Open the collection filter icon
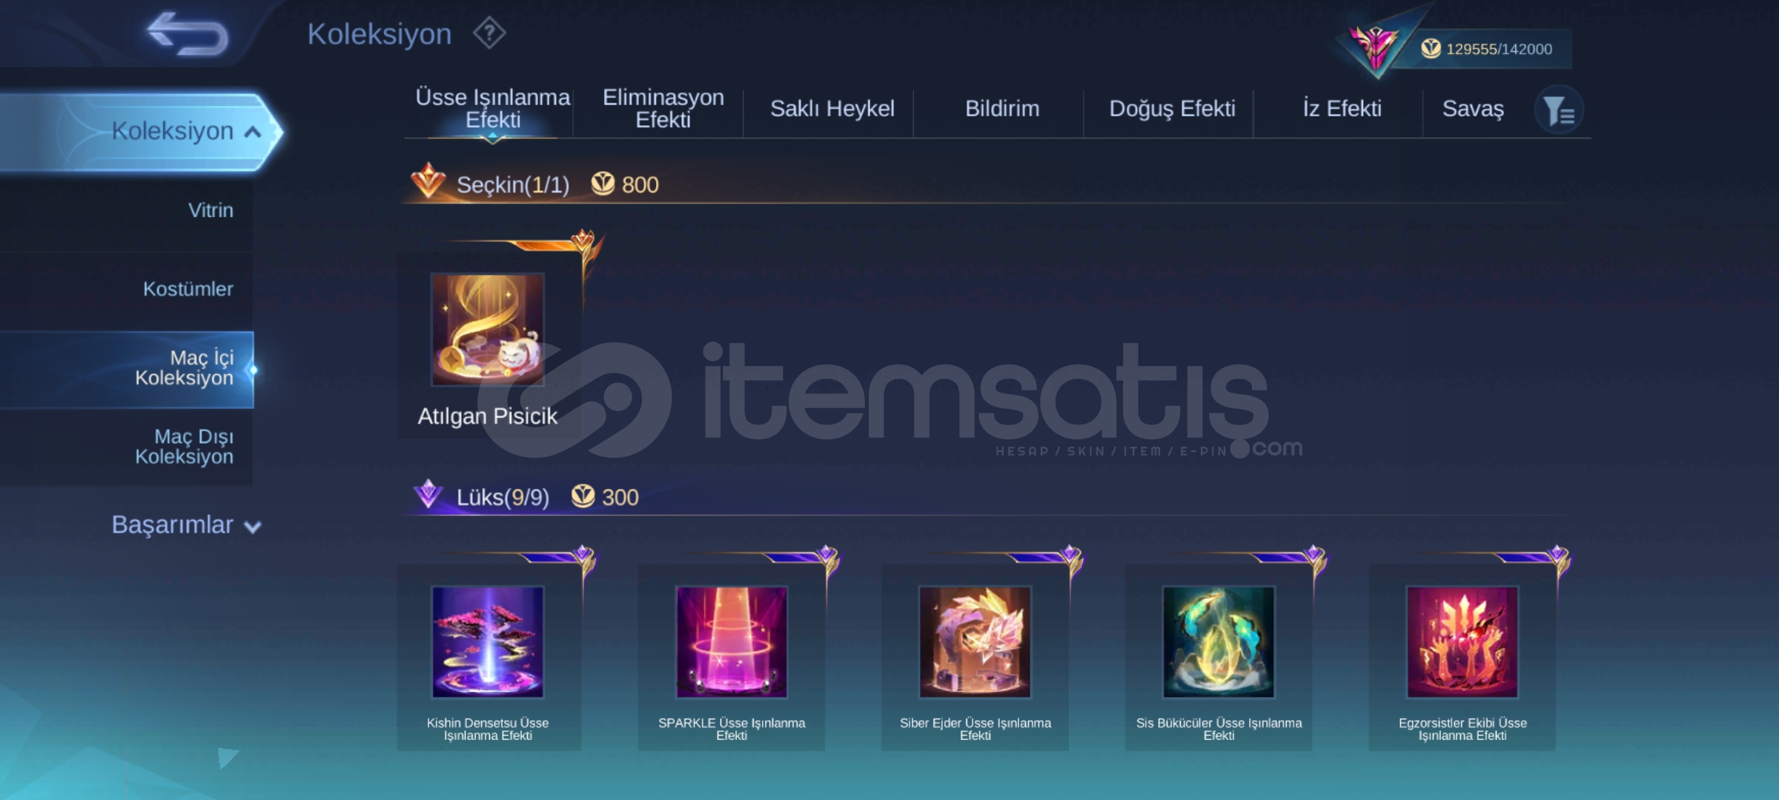1779x800 pixels. [1559, 110]
